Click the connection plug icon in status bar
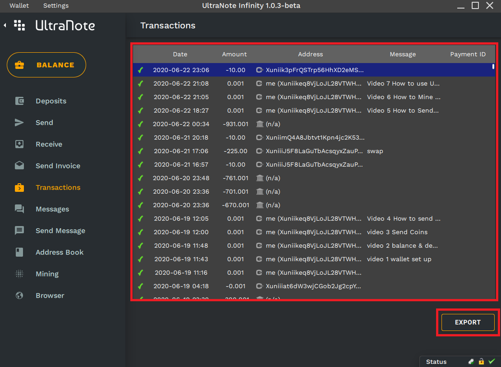 [x=471, y=362]
